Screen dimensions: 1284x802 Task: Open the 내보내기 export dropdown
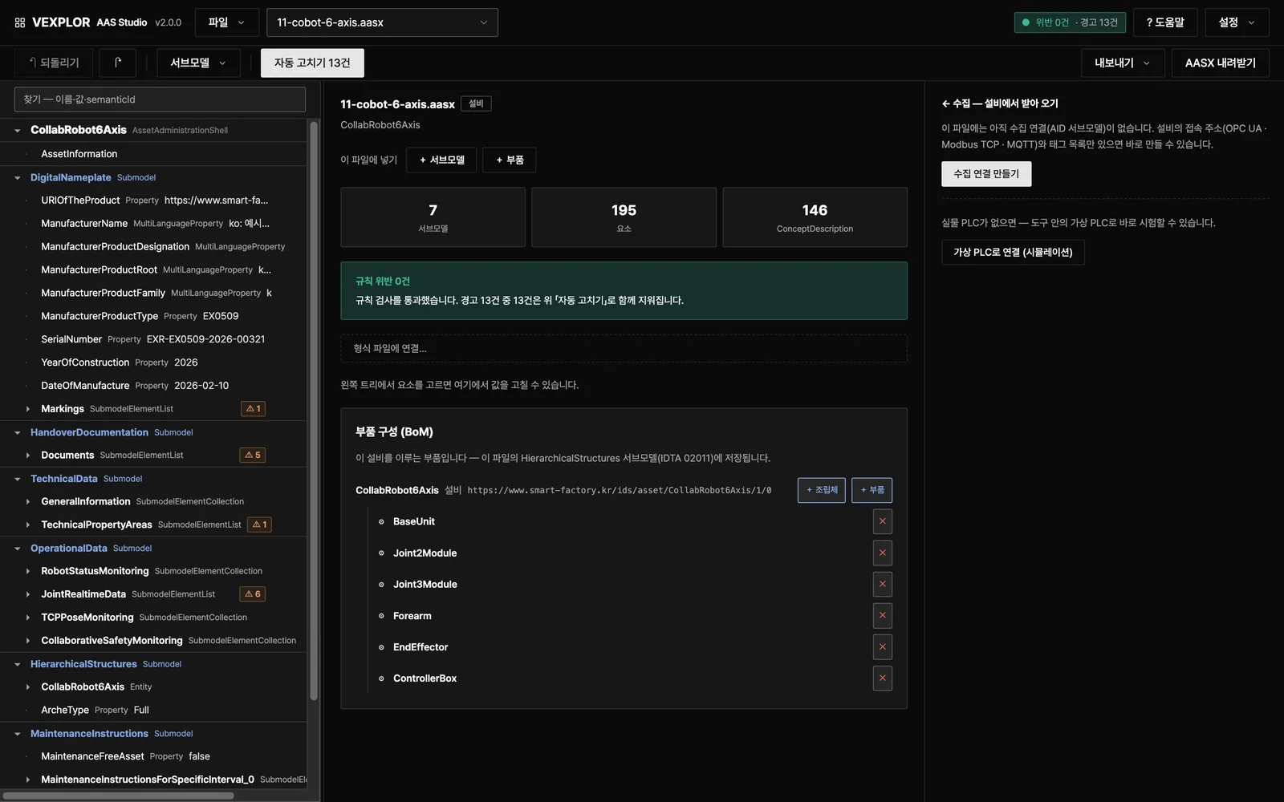pyautogui.click(x=1123, y=63)
